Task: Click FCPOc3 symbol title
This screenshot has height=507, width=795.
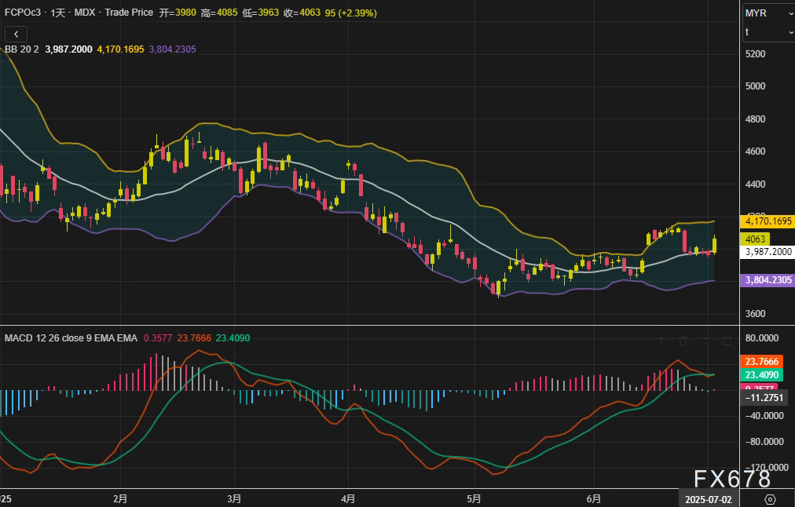Action: coord(24,13)
